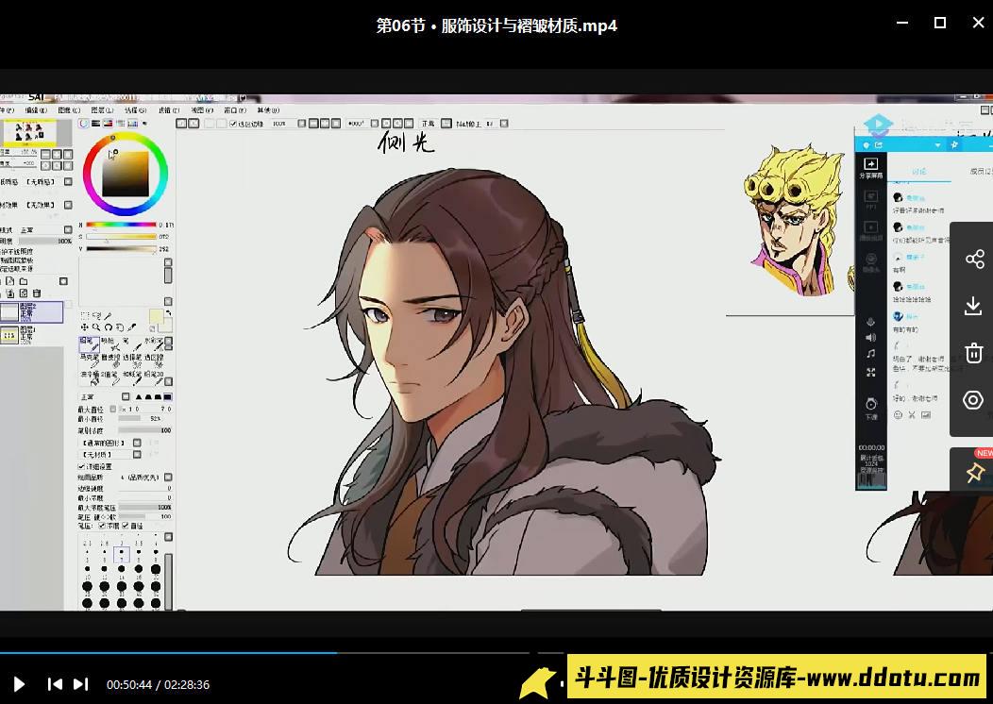This screenshot has width=993, height=704.
Task: Select the bottom layer in SAI layer list
Action: point(32,336)
